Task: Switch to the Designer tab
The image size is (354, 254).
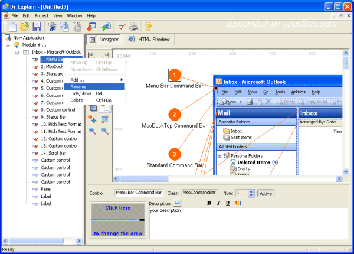Action: click(x=104, y=40)
